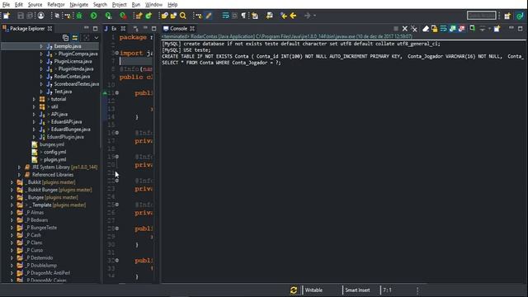Toggle Block Selection Mode in main toolbar
Screen dimensions: 528x297
click(234, 16)
